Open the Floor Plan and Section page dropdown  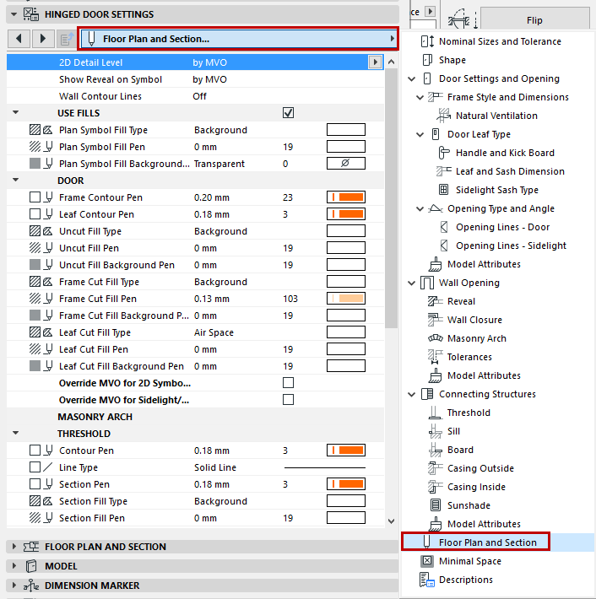click(238, 39)
